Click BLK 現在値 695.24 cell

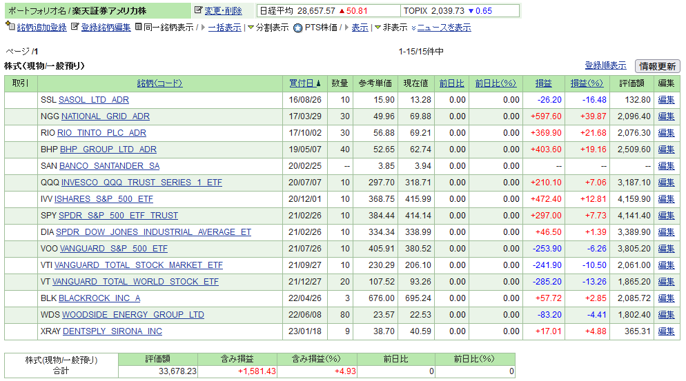418,298
